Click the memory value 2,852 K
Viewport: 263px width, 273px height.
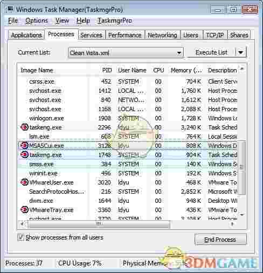tap(191, 192)
